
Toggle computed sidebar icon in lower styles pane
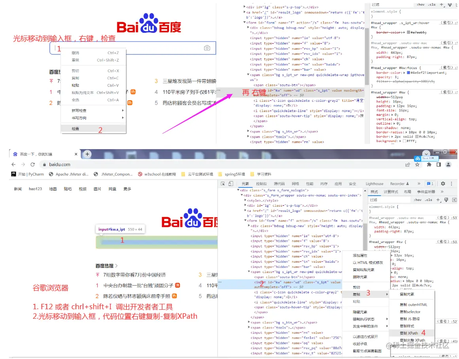[x=454, y=200]
